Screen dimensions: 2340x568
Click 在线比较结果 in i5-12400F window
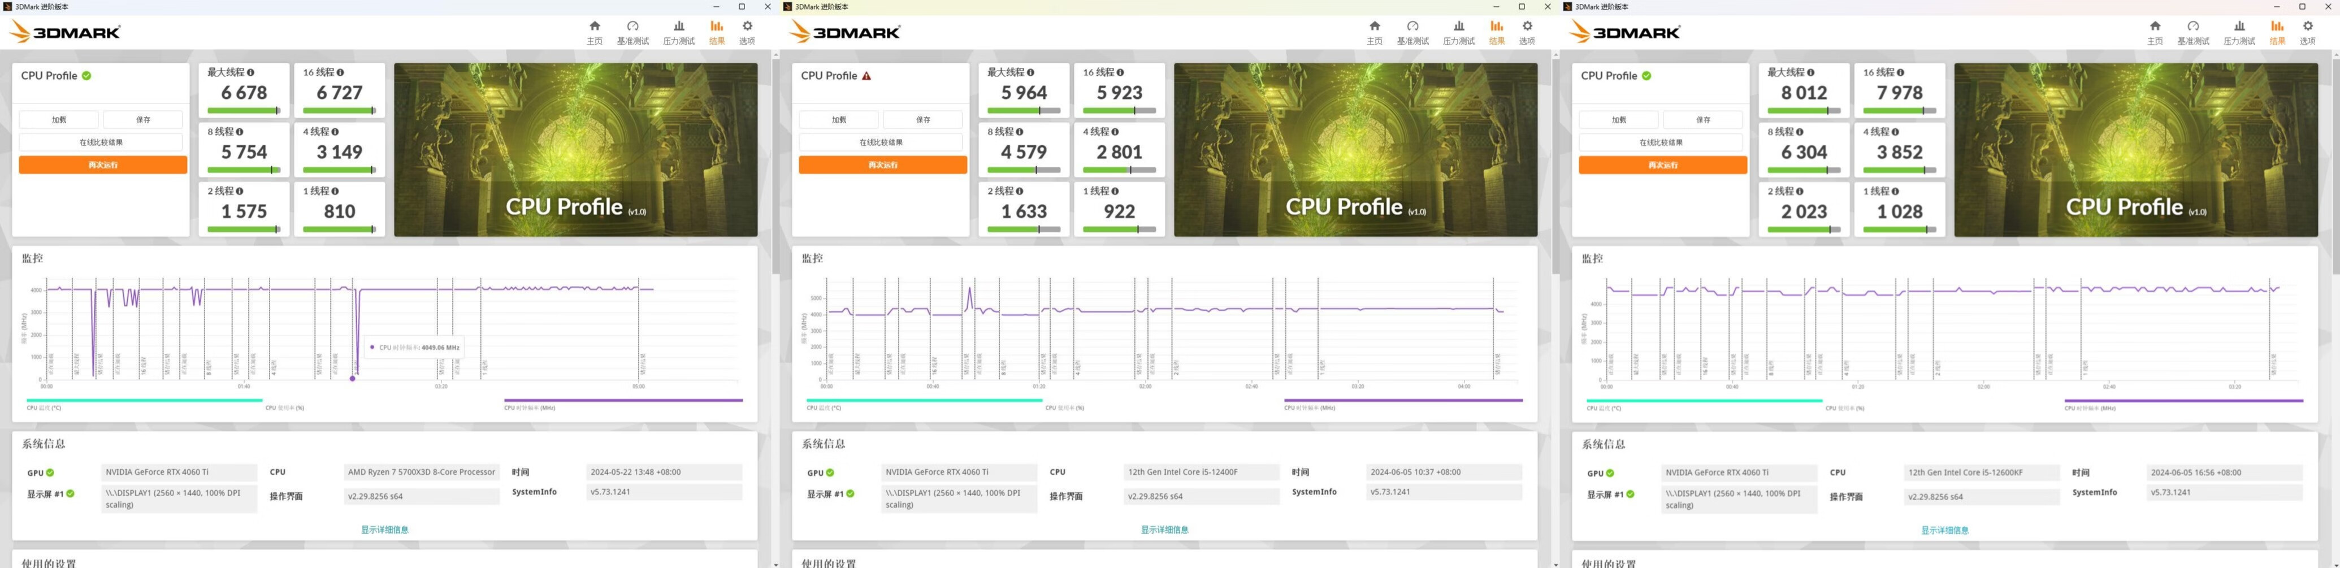coord(881,142)
